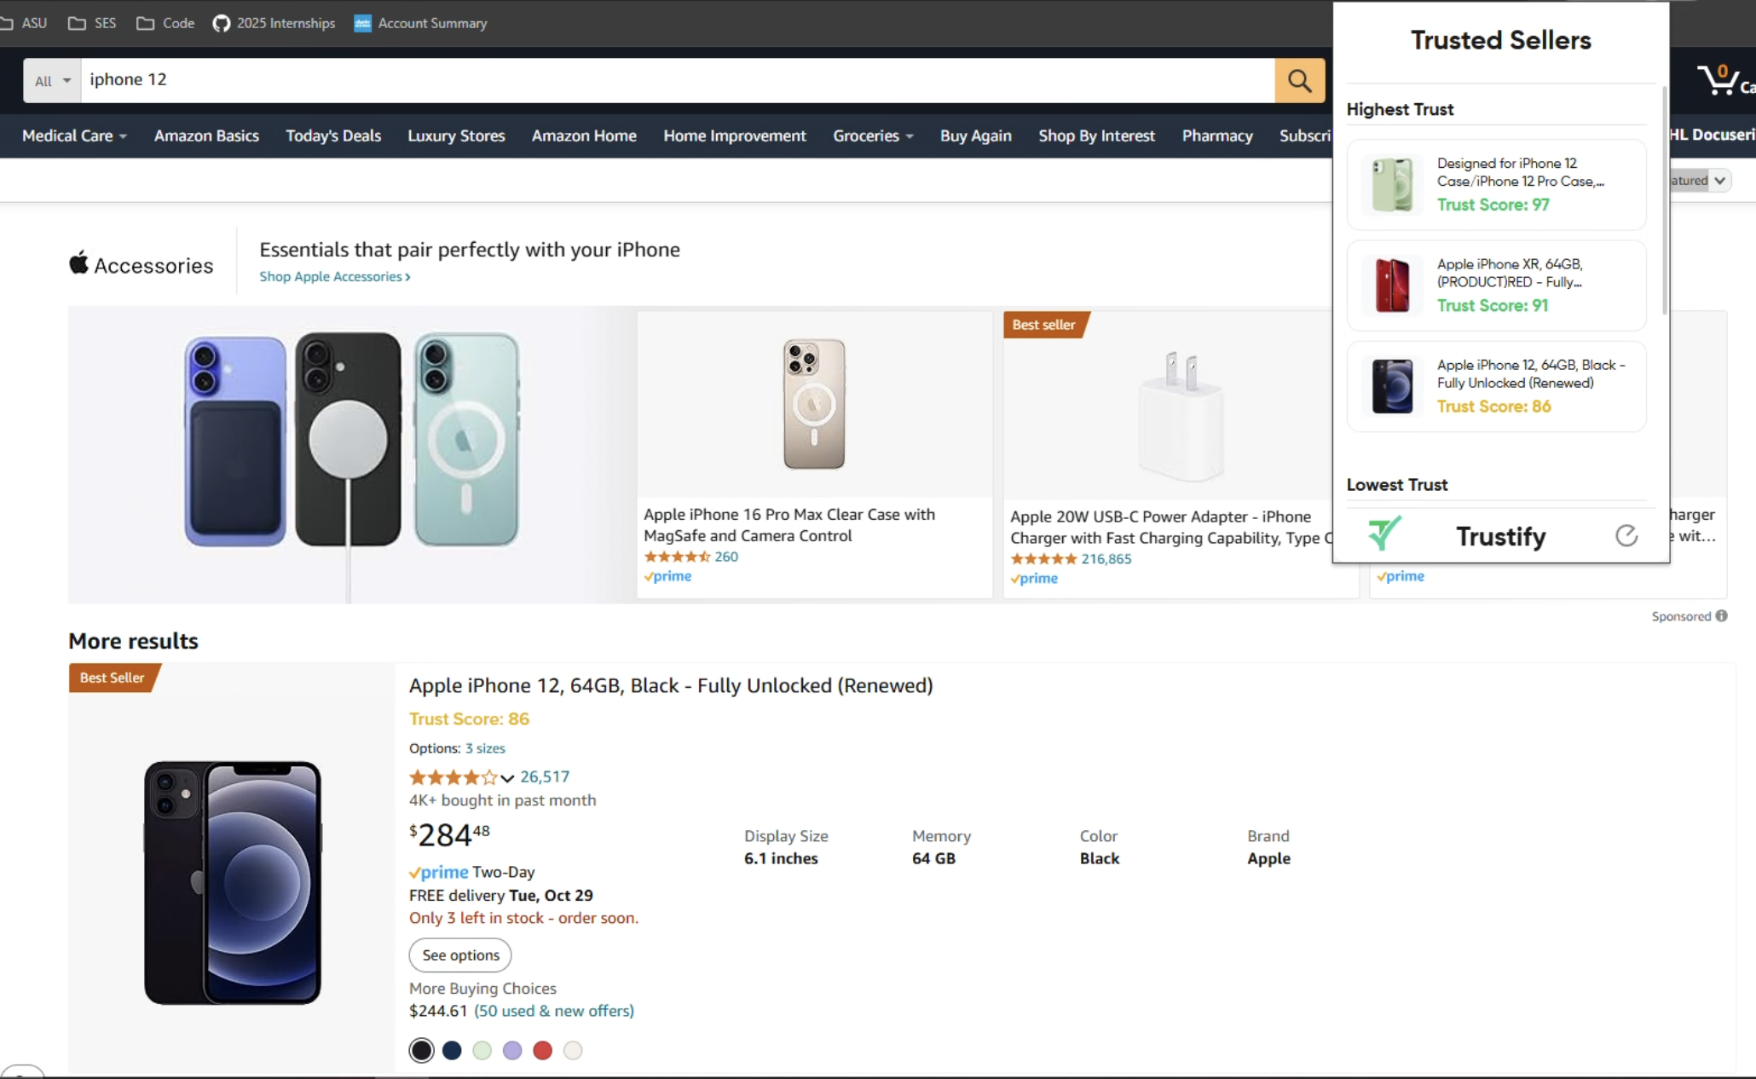Follow the Shop Apple Accessories link
This screenshot has height=1079, width=1756.
pos(334,276)
